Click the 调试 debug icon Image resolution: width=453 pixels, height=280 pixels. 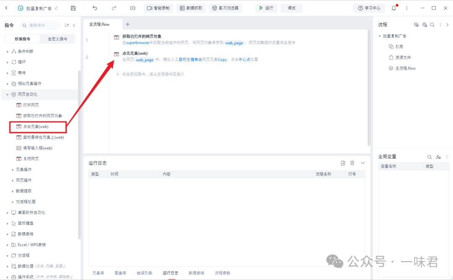[x=291, y=8]
